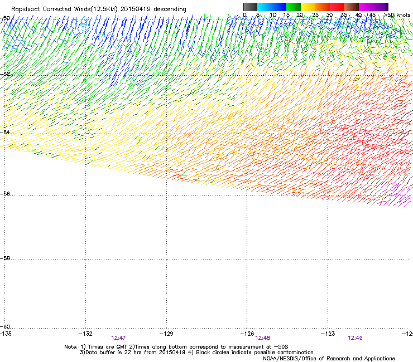Click the NOAA/NESDIS credit text

click(x=329, y=359)
